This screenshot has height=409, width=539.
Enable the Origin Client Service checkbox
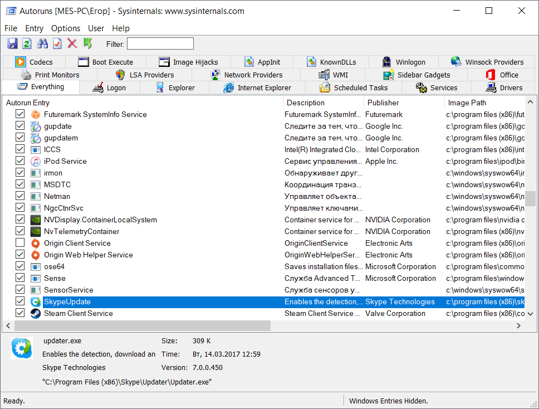click(x=20, y=243)
